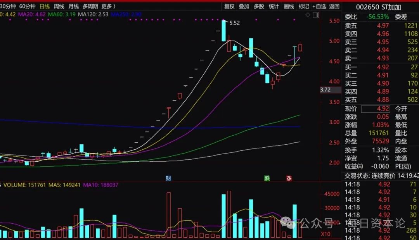Open the 多周期 multi-period view
The height and width of the screenshot is (240, 419).
click(x=90, y=6)
